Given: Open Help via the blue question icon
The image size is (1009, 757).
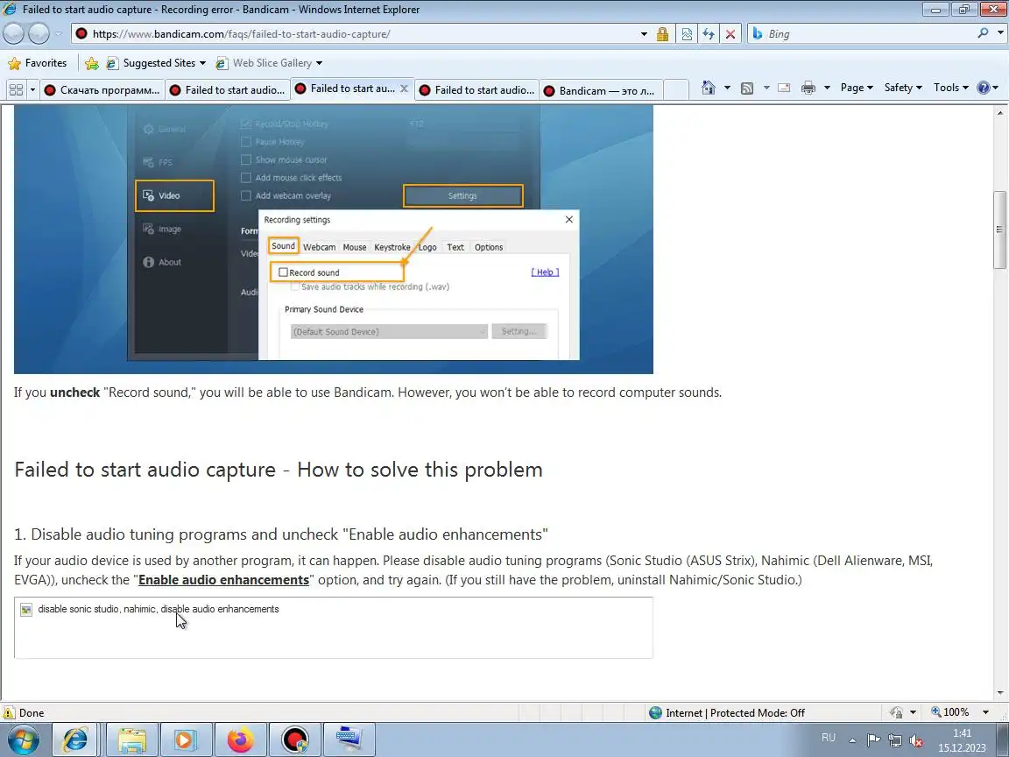Looking at the screenshot, I should (x=984, y=88).
